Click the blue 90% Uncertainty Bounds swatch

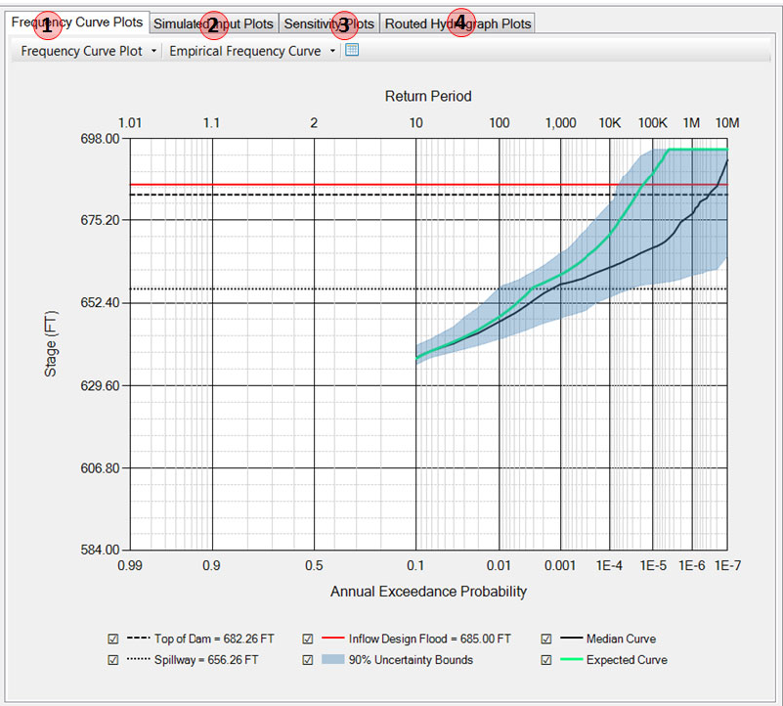point(332,660)
